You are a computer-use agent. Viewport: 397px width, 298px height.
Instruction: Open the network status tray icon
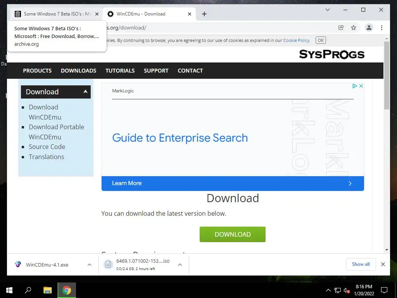click(x=338, y=290)
